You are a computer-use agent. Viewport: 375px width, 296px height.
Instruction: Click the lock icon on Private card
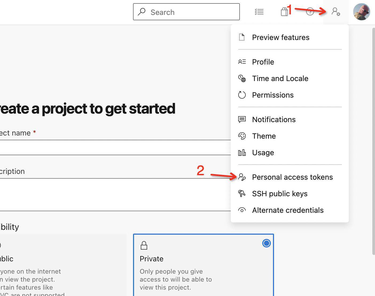(144, 245)
